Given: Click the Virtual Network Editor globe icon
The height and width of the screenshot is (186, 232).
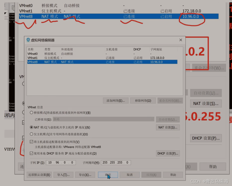Looking at the screenshot, I should pyautogui.click(x=28, y=40).
